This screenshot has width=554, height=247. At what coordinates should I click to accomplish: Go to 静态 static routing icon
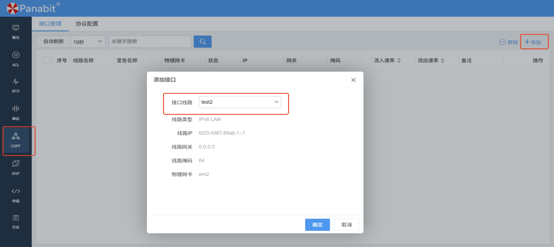tap(16, 112)
